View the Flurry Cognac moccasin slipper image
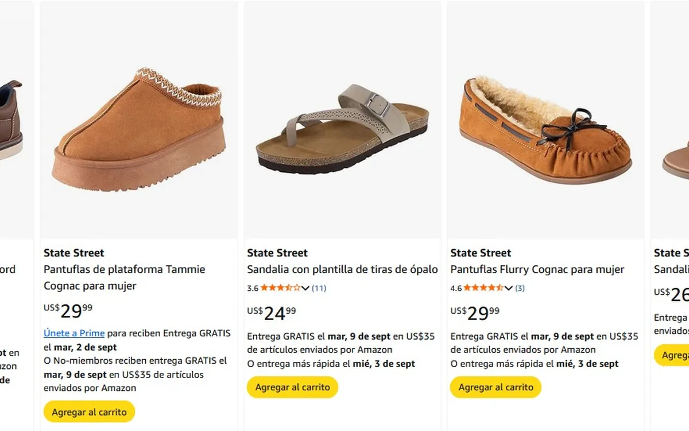This screenshot has width=689, height=431. coord(545,129)
